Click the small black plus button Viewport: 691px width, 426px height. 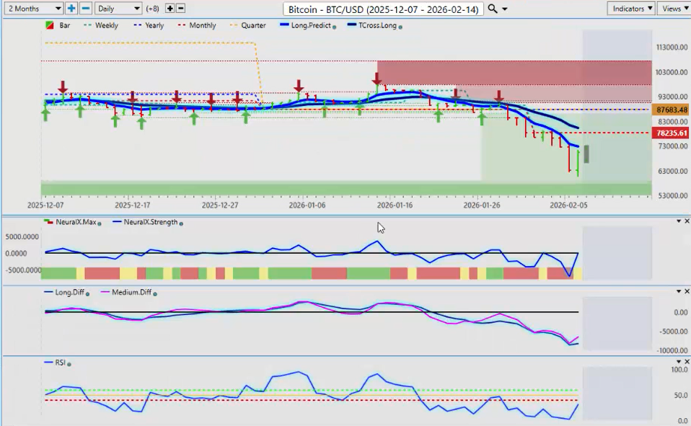[x=170, y=9]
